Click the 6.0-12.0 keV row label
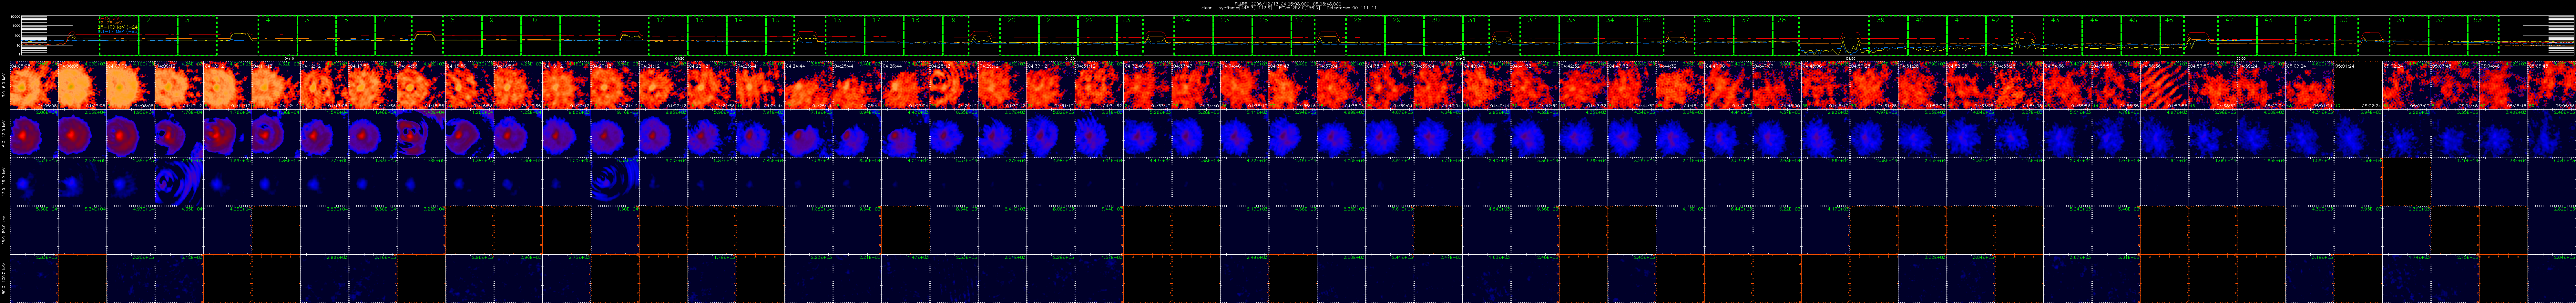The image size is (2576, 303). (x=4, y=134)
